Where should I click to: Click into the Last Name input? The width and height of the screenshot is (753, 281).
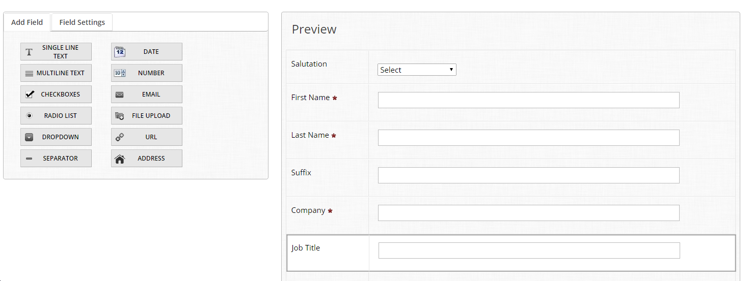click(x=528, y=138)
